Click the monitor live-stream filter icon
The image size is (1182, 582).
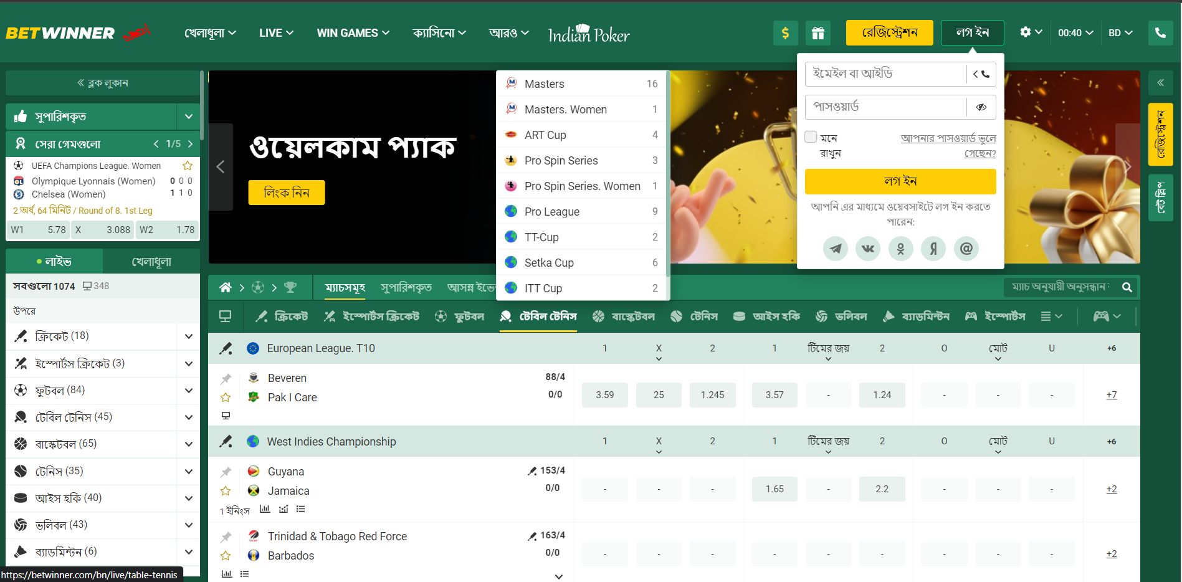pos(226,317)
